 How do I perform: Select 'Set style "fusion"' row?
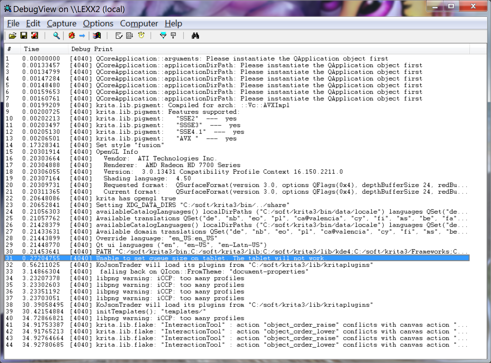pyautogui.click(x=237, y=145)
